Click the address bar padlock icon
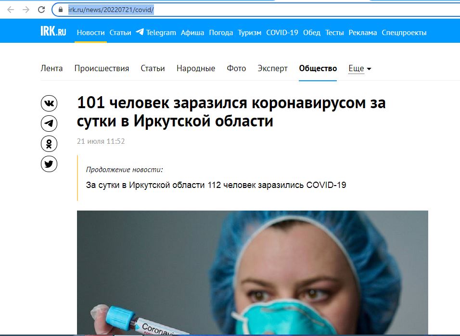Image resolution: width=460 pixels, height=336 pixels. tap(61, 10)
